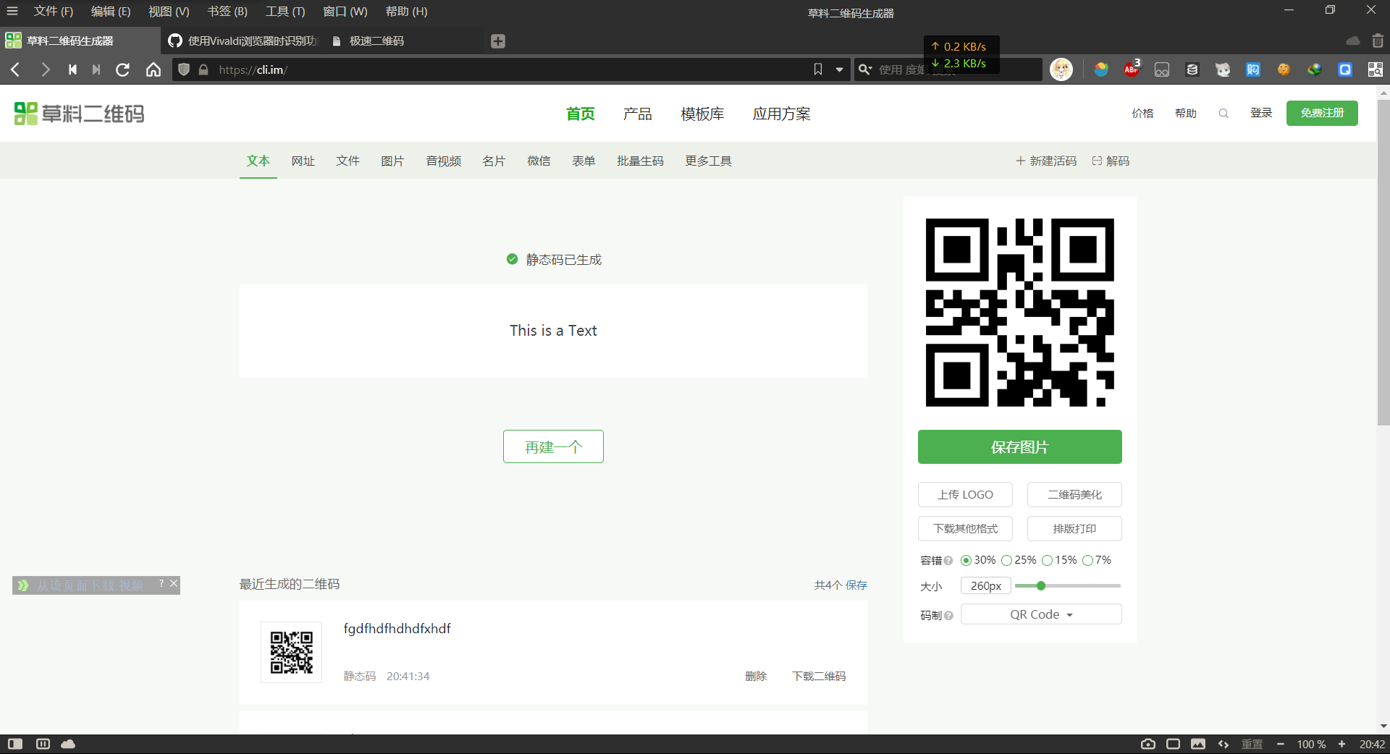Open the address bar history dropdown arrow

840,69
